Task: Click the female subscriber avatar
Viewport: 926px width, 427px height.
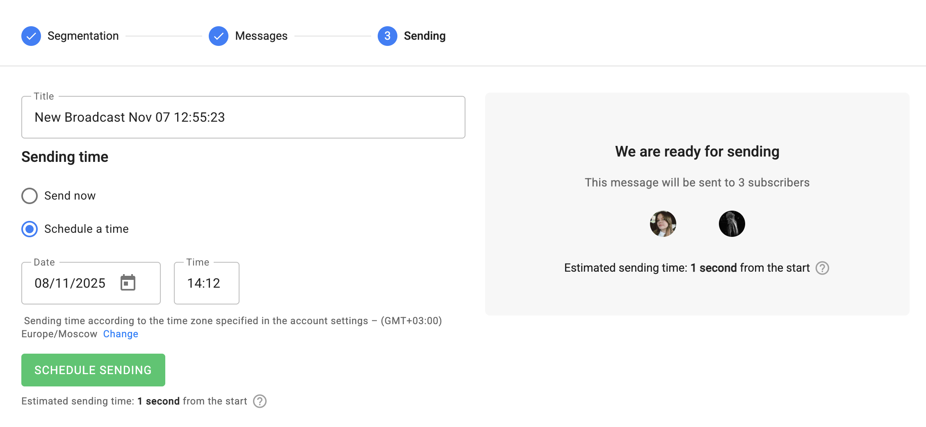Action: (x=663, y=224)
